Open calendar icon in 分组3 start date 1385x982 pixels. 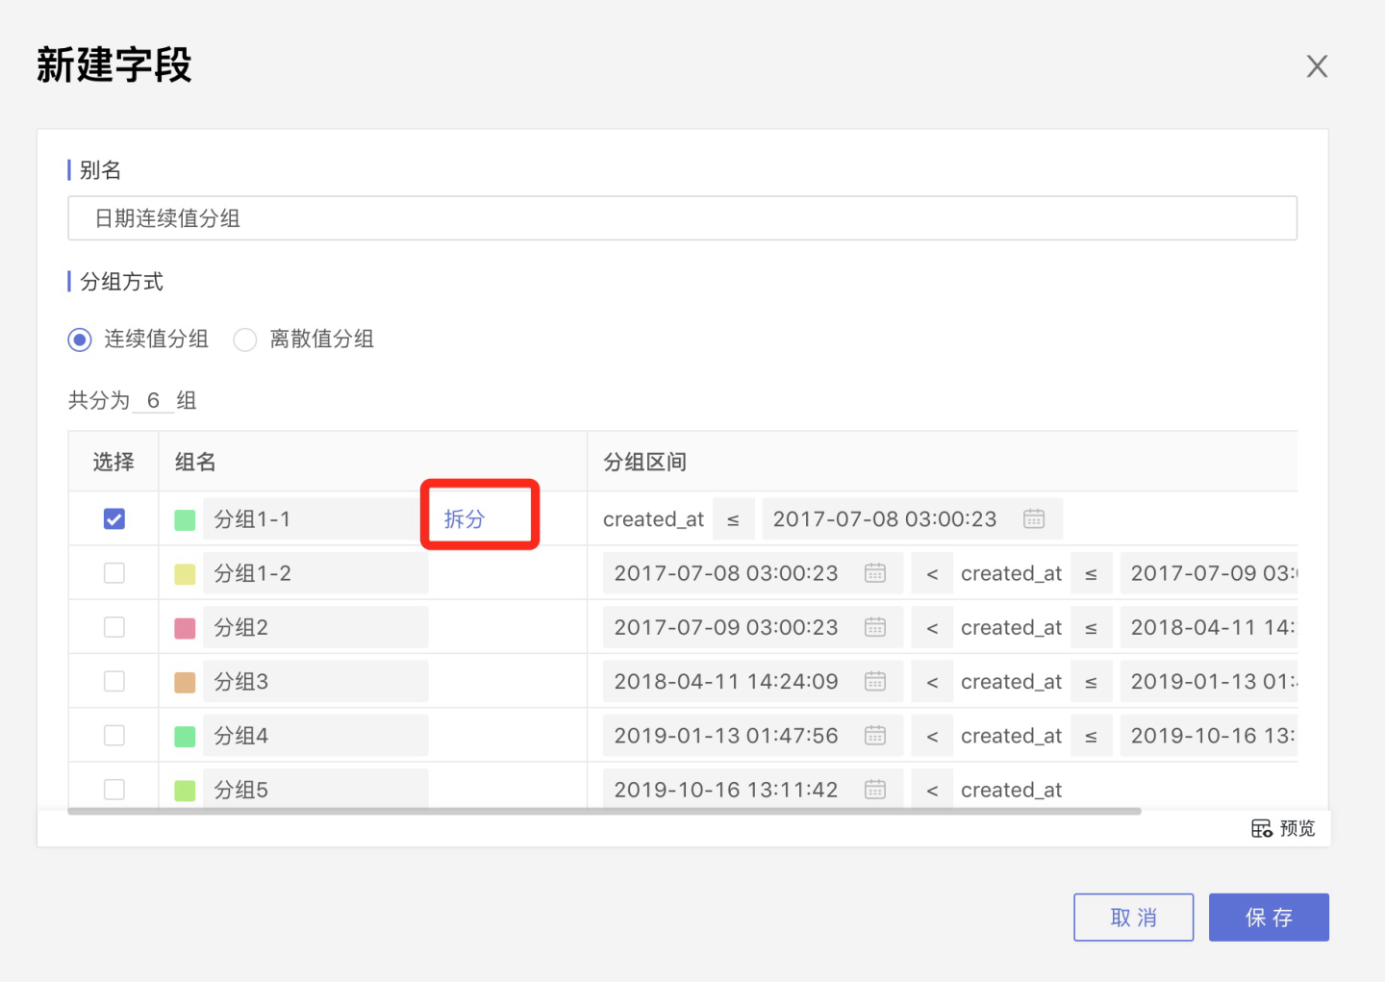coord(875,682)
